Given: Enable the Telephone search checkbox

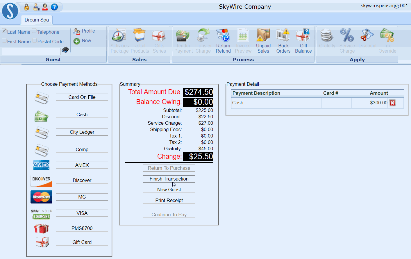Looking at the screenshot, I should coord(34,31).
